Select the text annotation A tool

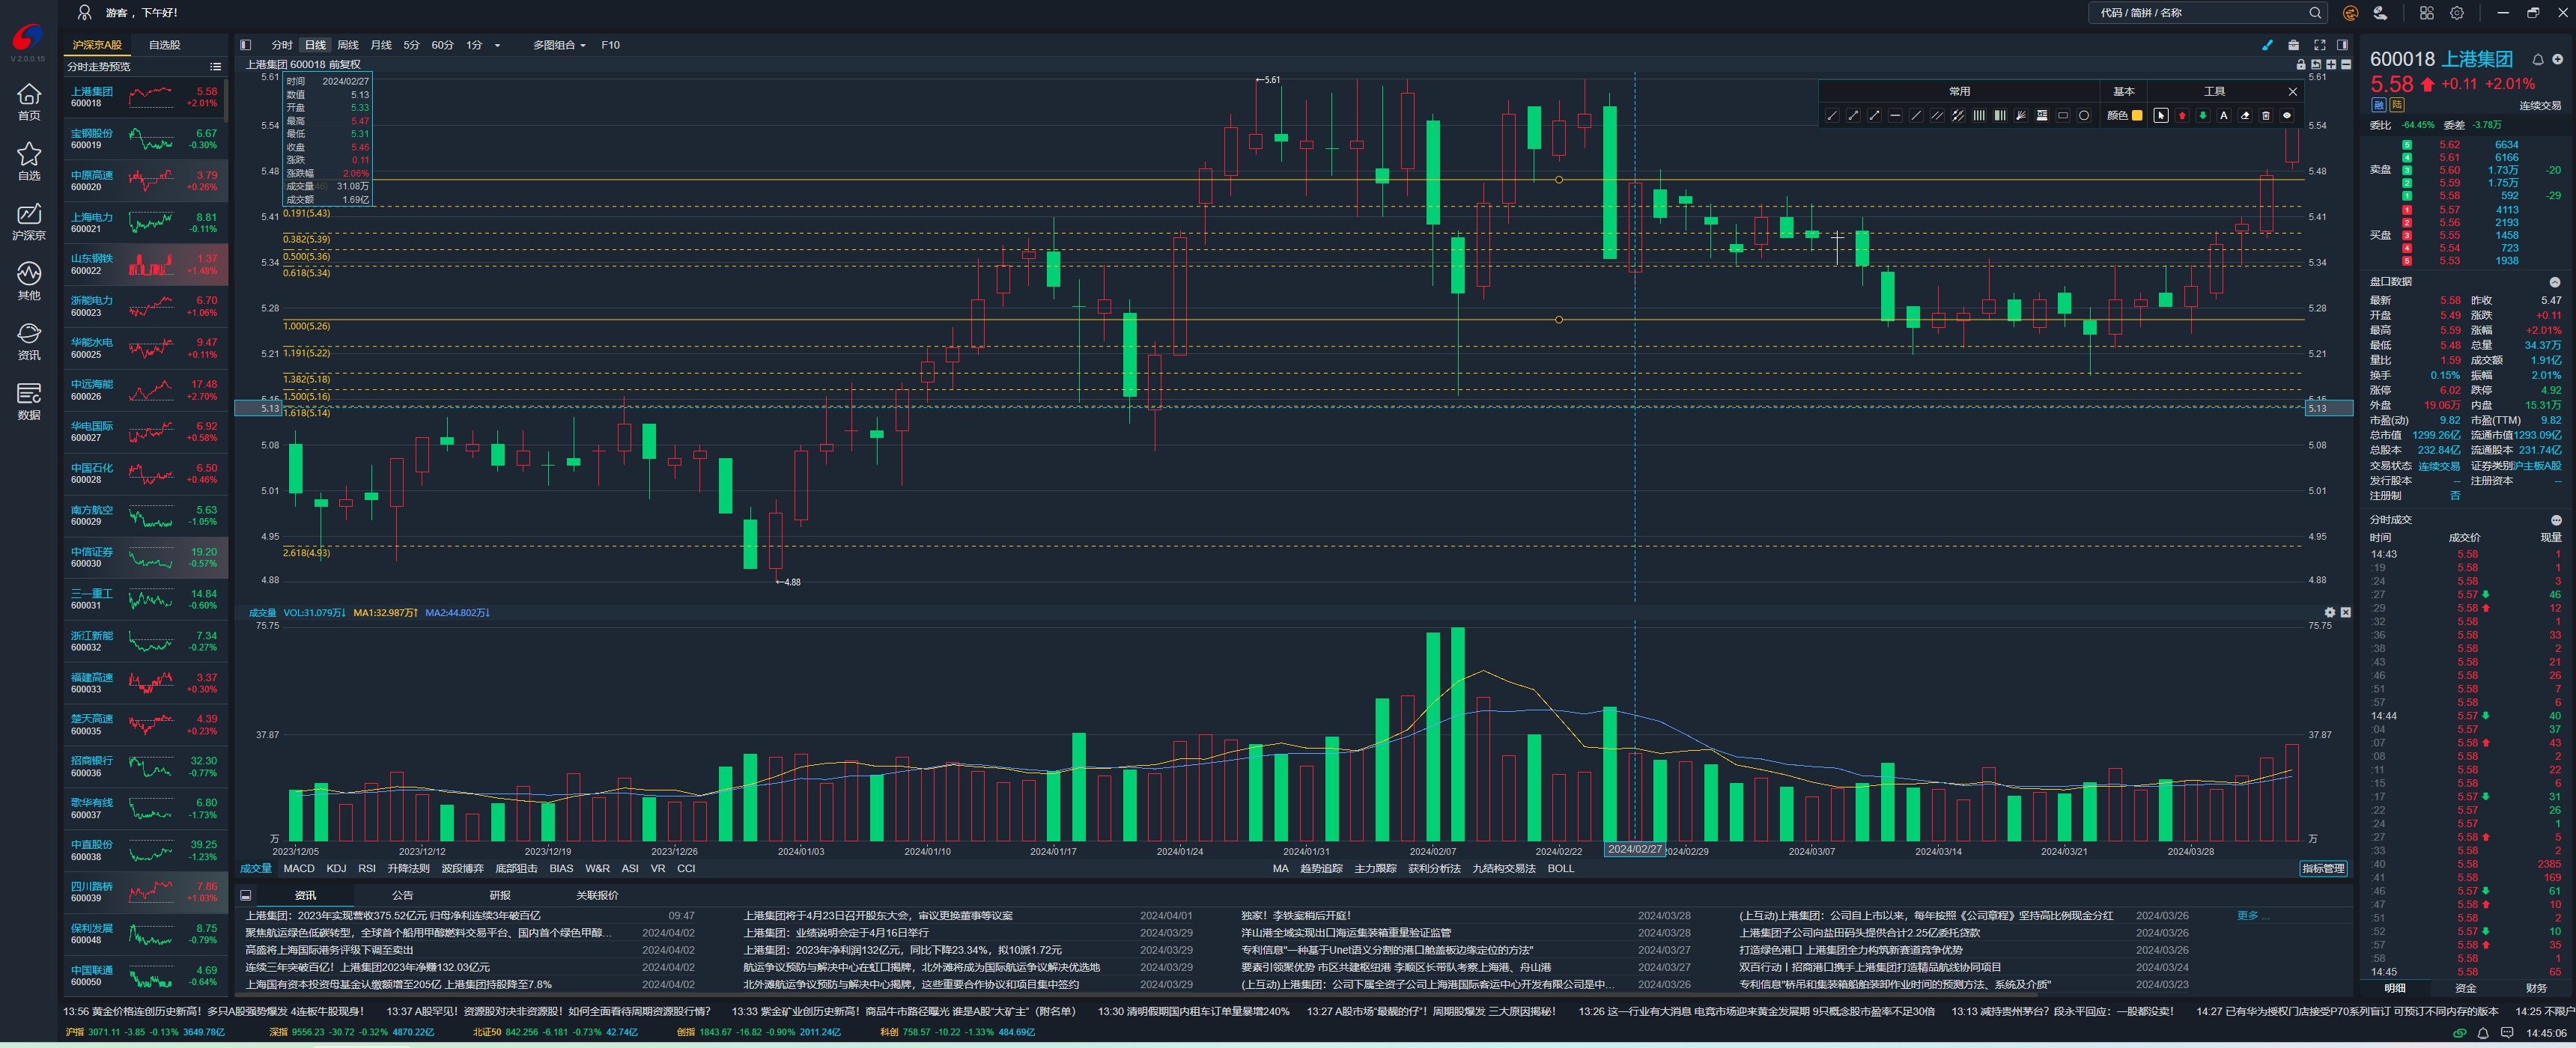pyautogui.click(x=2224, y=115)
